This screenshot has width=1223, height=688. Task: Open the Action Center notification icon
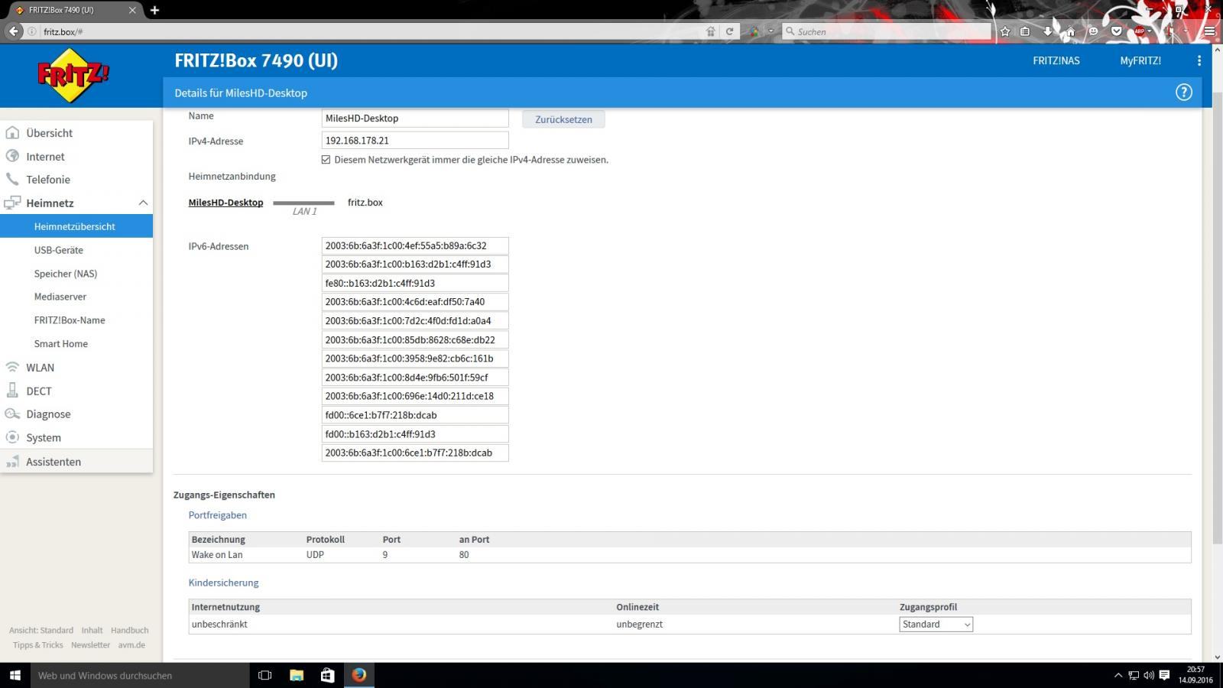[1164, 676]
